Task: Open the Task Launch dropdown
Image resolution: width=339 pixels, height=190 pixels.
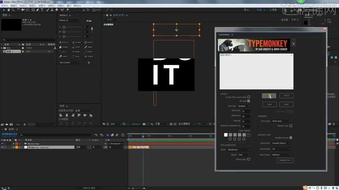Action: tap(70, 63)
